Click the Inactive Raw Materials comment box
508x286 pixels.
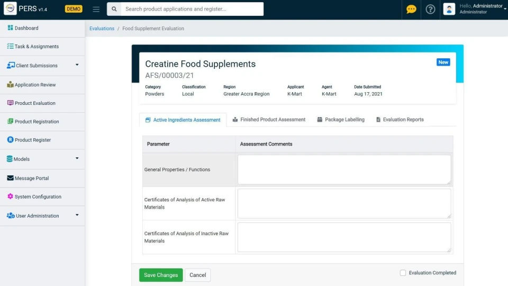point(344,237)
